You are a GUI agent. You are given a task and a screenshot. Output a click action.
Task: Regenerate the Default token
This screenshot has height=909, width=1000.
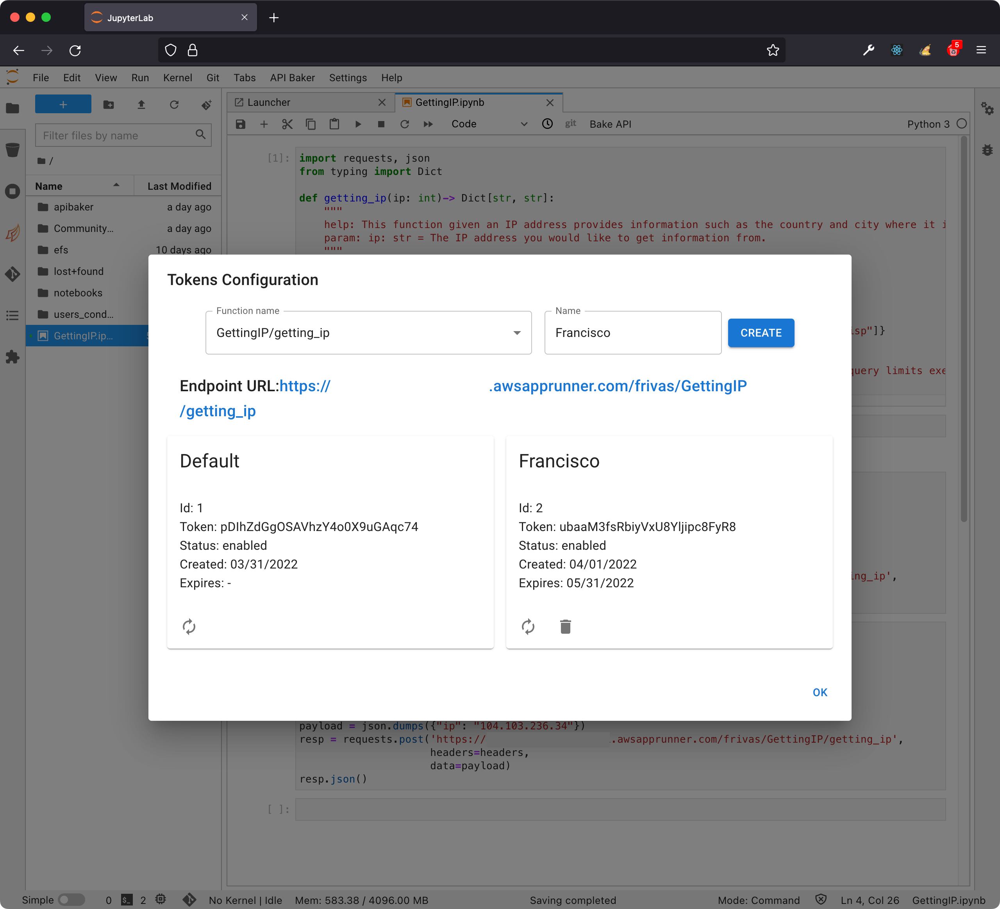(x=189, y=626)
